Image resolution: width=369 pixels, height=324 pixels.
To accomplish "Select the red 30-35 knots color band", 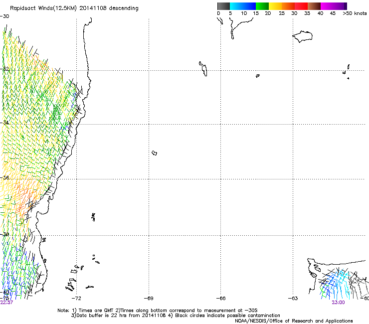I will 301,6.
